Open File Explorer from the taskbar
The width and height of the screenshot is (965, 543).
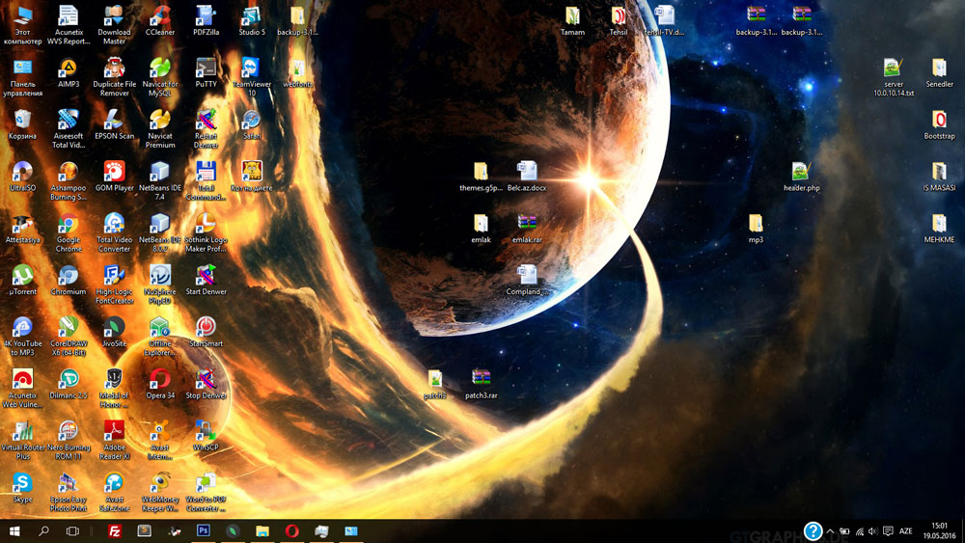coord(262,530)
